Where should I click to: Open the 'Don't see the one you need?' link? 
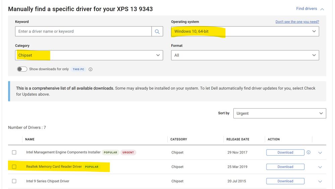297,22
